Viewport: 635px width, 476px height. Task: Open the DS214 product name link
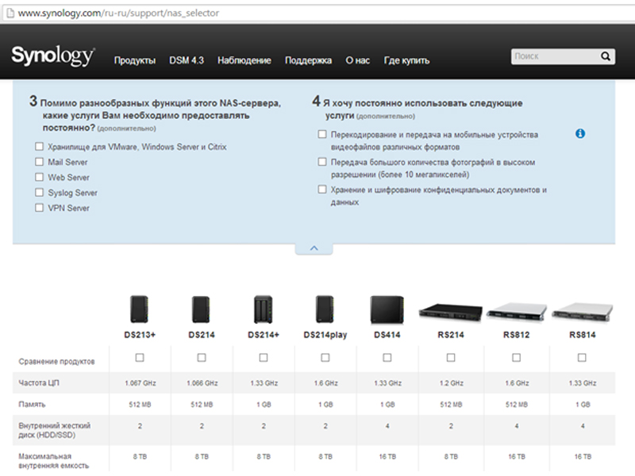(202, 335)
